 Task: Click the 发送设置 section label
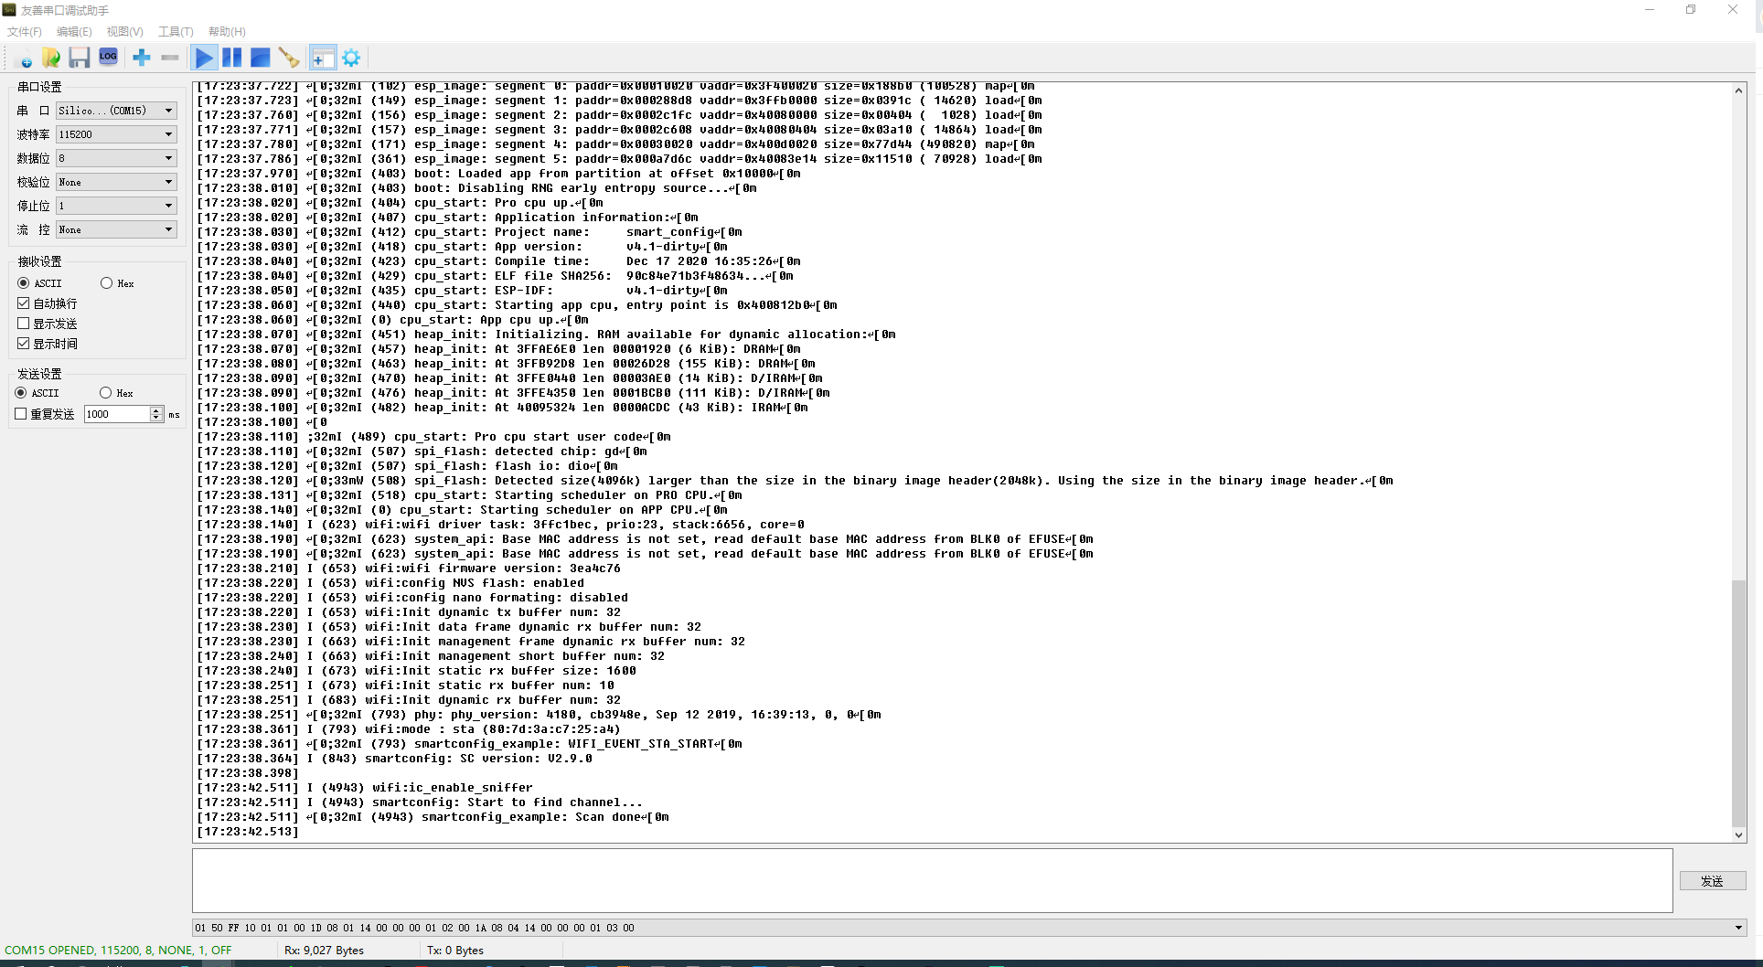click(x=39, y=374)
